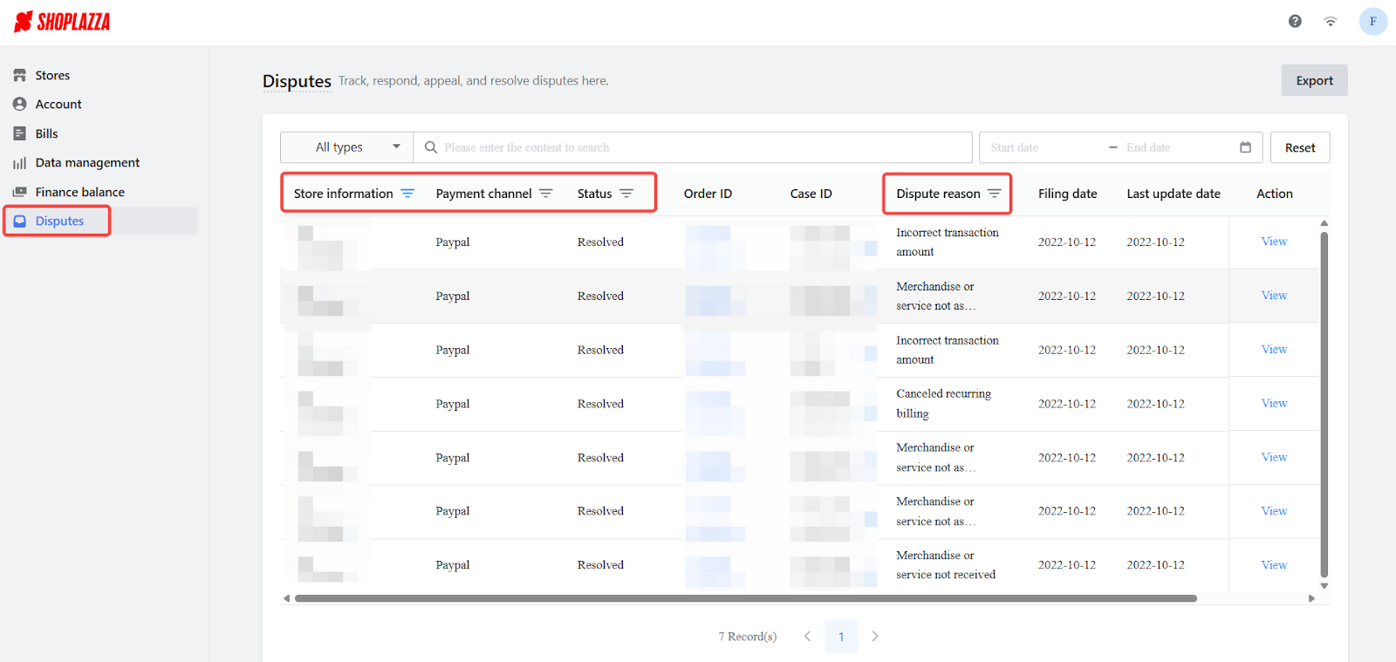1396x662 pixels.
Task: View the Canceled recurring billing dispute
Action: tap(1274, 403)
